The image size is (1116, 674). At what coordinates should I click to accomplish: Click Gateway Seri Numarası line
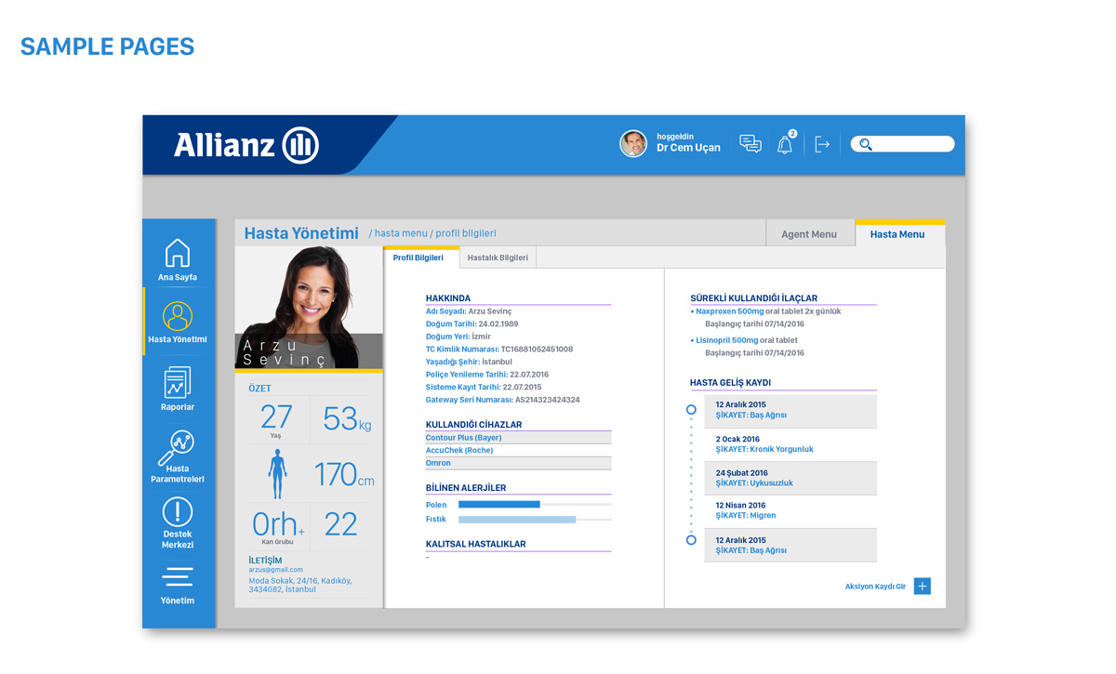coord(503,400)
